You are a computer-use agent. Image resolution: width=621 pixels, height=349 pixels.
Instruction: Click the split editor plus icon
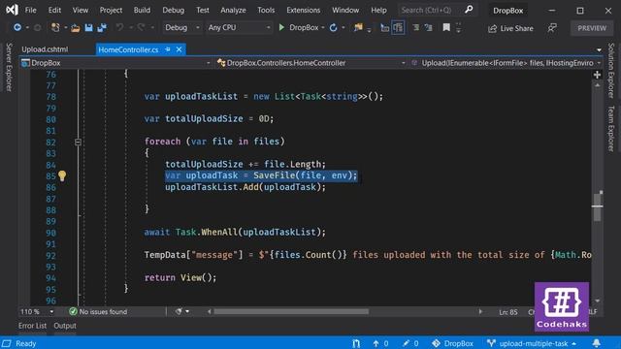(x=597, y=75)
